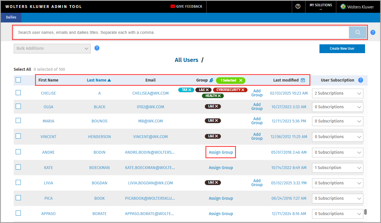The image size is (381, 223).
Task: Click Assign Group for Andre Bodin
Action: [221, 152]
